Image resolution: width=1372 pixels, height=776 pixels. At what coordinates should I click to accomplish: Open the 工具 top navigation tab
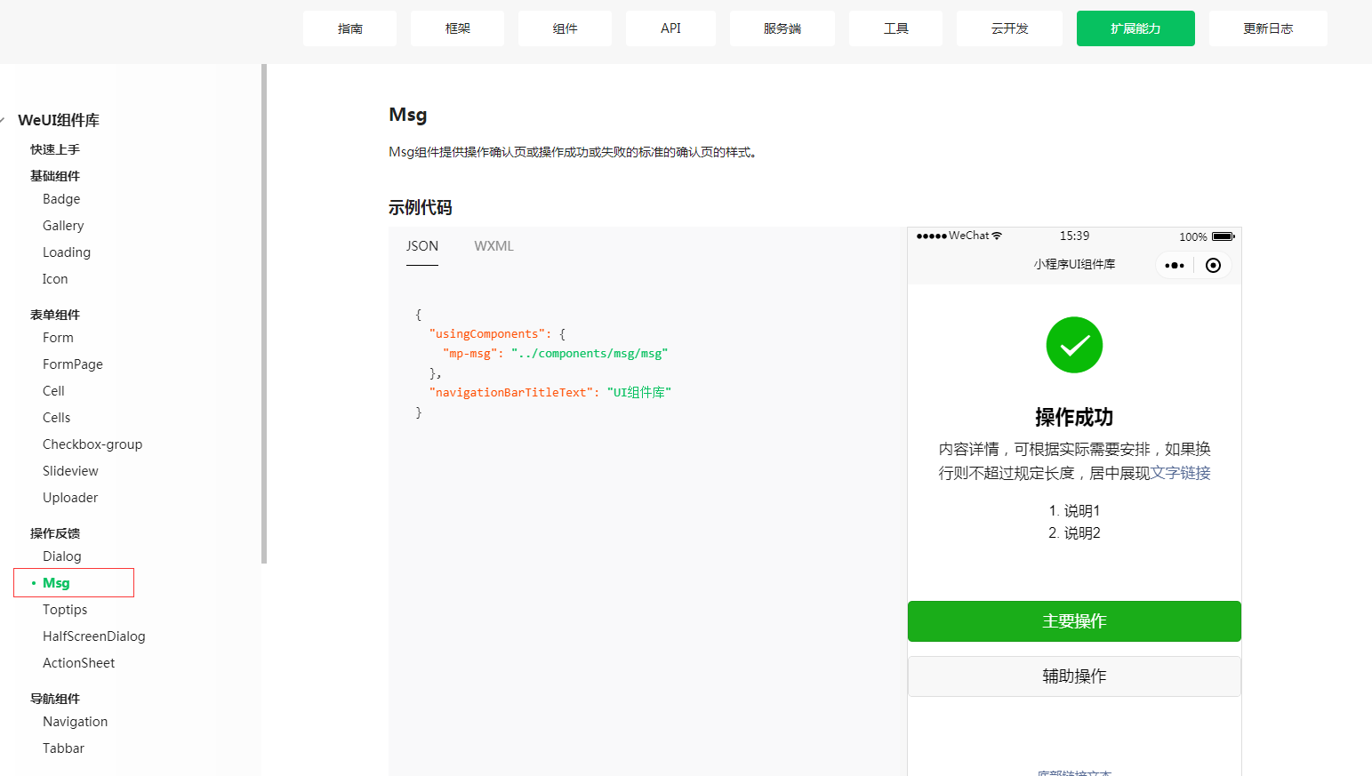coord(895,28)
